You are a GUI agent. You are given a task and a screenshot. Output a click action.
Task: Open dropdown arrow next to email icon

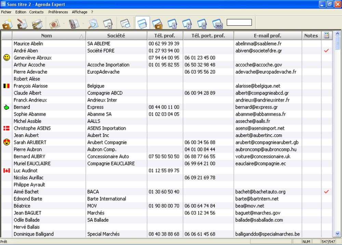[x=64, y=24]
